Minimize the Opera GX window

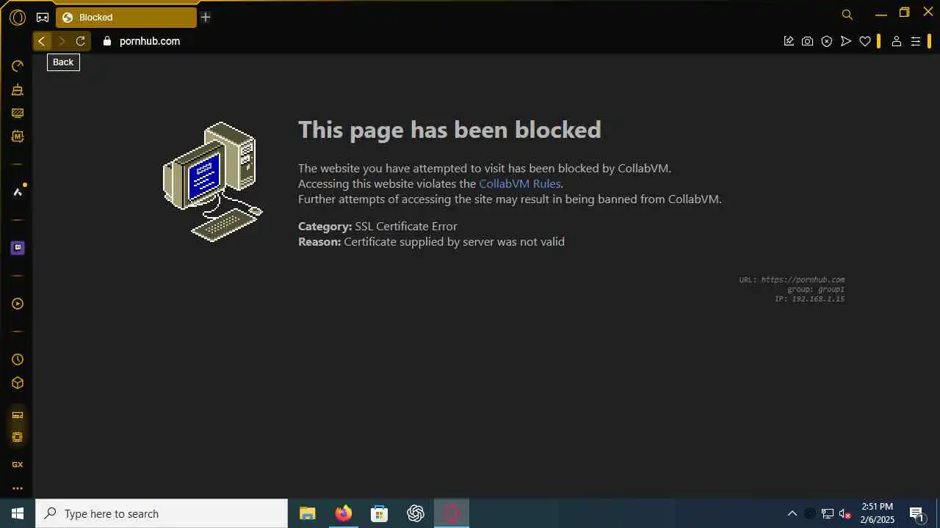pos(881,13)
